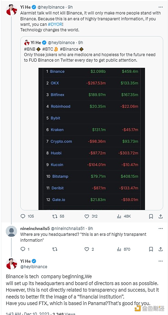The width and height of the screenshot is (168, 315).
Task: Open Yi He's name in quoted tweet
Action: (x=36, y=43)
